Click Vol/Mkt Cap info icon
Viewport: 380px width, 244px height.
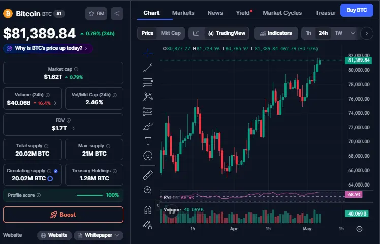(115, 95)
